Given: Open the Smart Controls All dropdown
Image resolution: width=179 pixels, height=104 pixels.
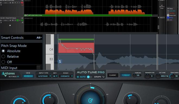Looking at the screenshot, I should coord(39,38).
